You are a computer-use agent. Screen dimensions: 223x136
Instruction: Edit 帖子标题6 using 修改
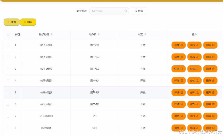click(x=194, y=104)
